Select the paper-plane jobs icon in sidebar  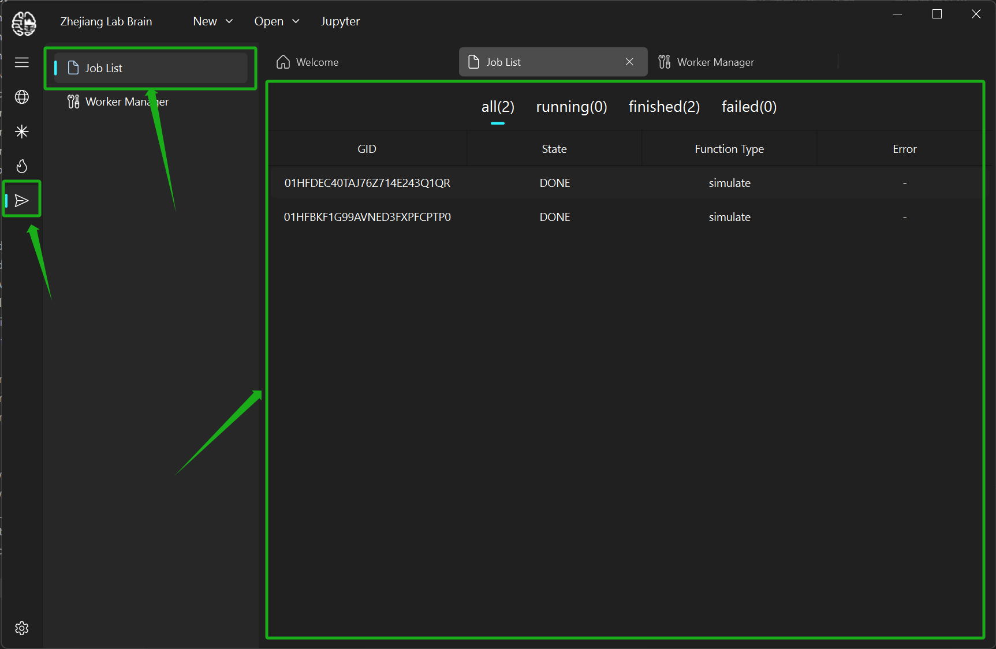click(22, 200)
